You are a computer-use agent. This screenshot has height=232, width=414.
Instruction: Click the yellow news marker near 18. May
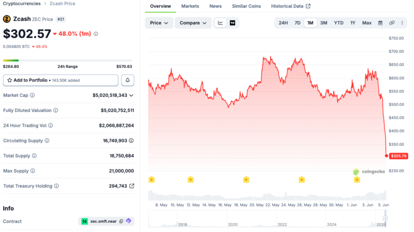click(246, 179)
